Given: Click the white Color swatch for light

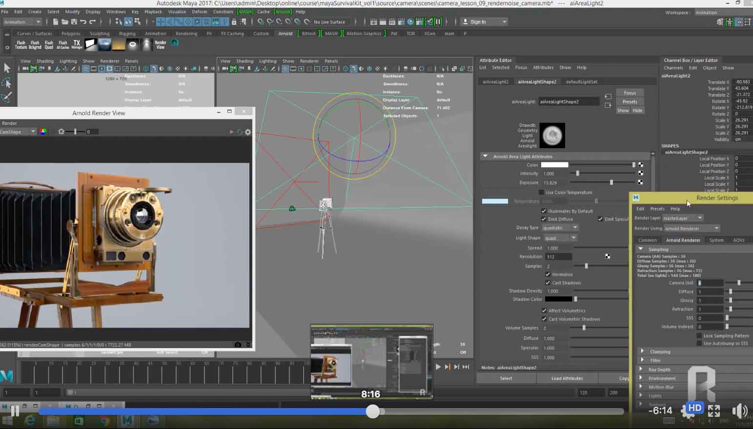Looking at the screenshot, I should pyautogui.click(x=554, y=165).
